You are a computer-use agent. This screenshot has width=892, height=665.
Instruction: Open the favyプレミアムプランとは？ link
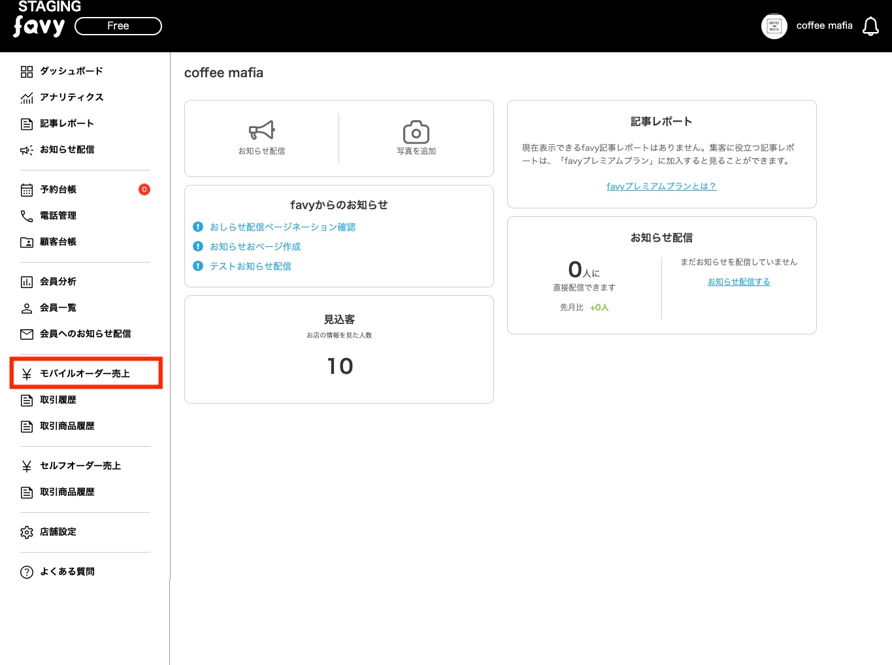(661, 186)
